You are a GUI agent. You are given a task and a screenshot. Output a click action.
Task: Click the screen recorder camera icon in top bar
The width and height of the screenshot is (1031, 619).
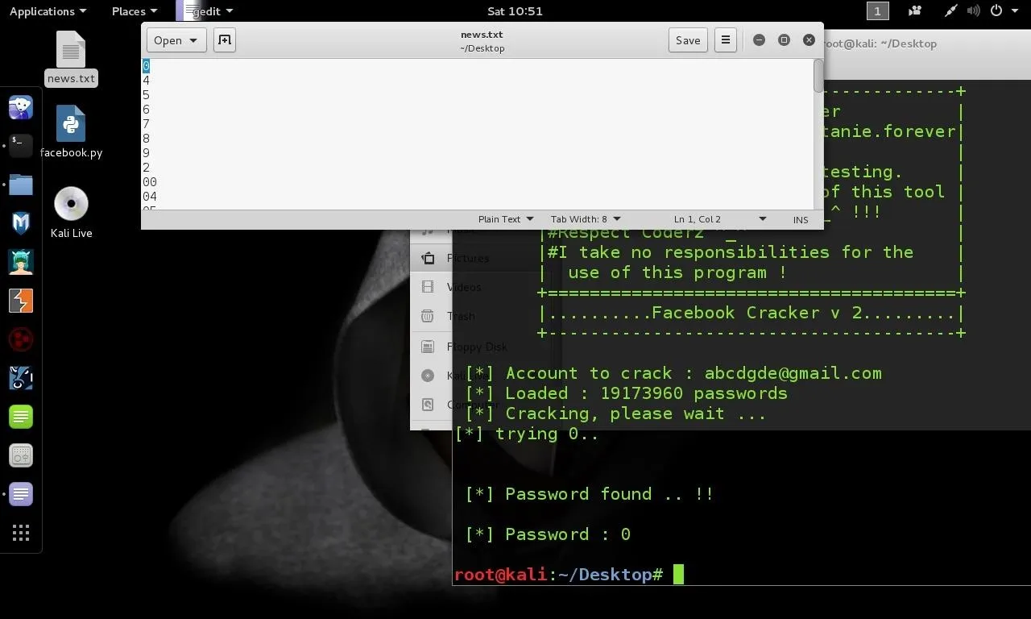(915, 11)
